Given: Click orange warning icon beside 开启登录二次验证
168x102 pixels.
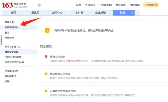Looking at the screenshot, I should [46, 74].
